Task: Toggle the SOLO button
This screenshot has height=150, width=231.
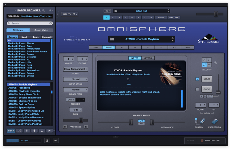Action: pos(207,79)
